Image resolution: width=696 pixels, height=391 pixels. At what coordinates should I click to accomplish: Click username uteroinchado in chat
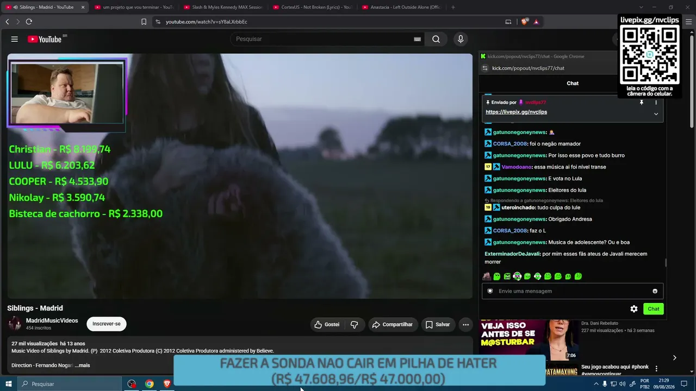coord(518,208)
